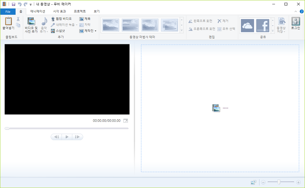Click the Copy icon in clipboard group

tap(18, 25)
